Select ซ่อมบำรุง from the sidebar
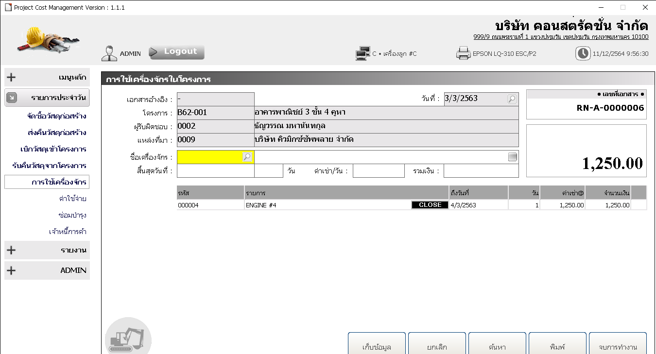656x354 pixels. coord(72,215)
